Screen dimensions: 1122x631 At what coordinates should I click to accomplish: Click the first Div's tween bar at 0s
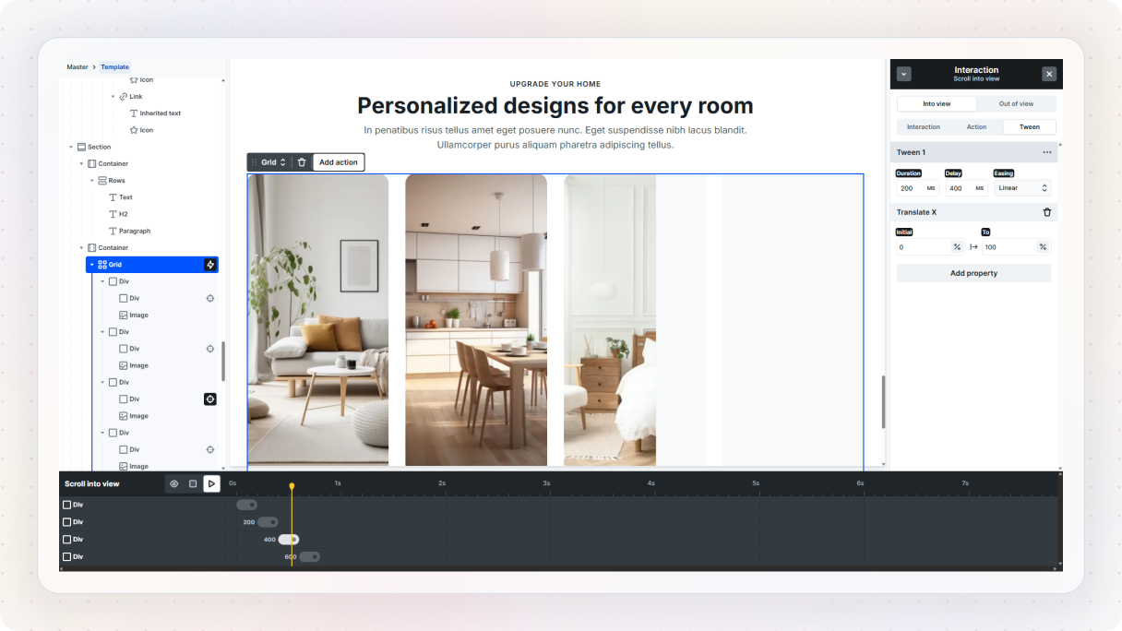[x=246, y=505]
